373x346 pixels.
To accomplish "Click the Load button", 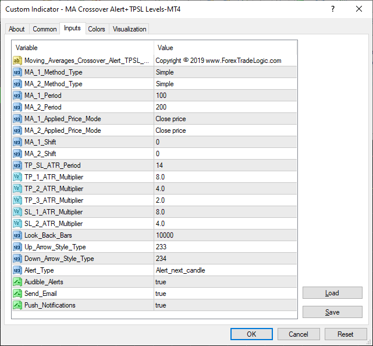I will [332, 293].
